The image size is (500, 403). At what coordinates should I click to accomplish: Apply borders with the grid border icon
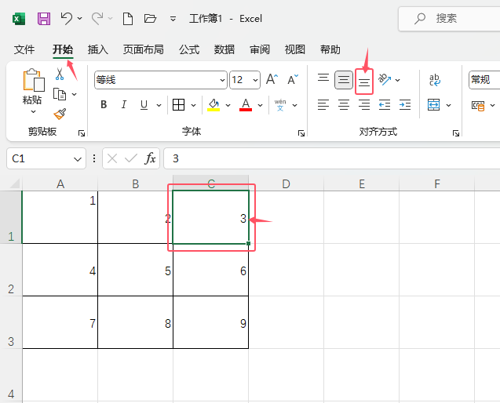pos(178,105)
